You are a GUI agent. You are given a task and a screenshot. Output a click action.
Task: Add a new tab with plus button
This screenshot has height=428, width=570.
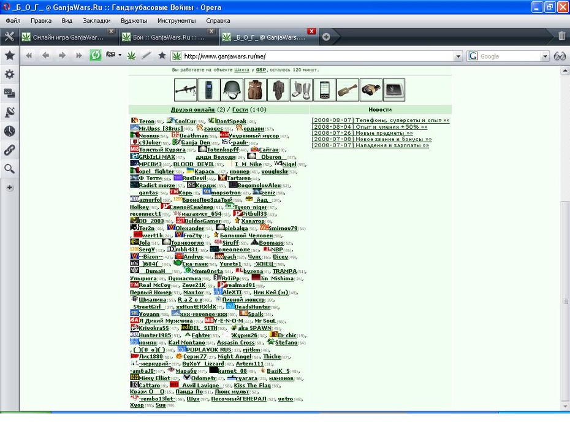click(x=326, y=37)
